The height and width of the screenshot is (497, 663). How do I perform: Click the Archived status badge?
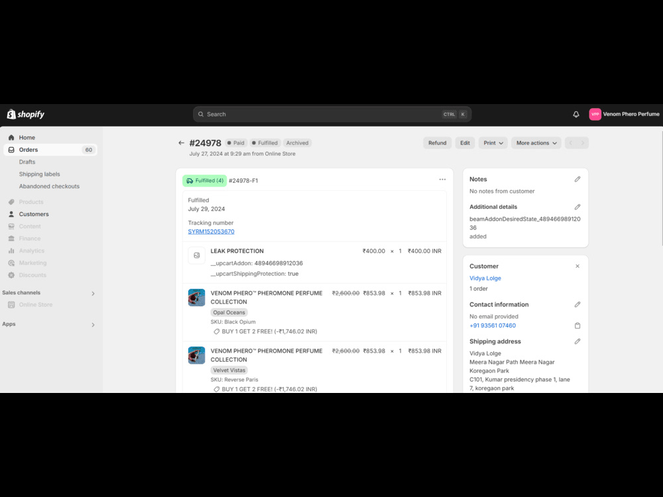(x=297, y=143)
